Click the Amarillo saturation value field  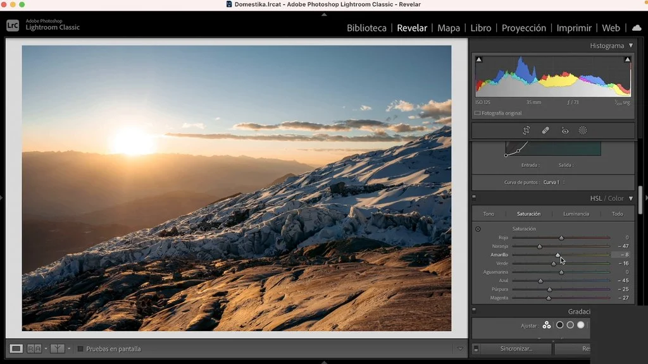(621, 255)
